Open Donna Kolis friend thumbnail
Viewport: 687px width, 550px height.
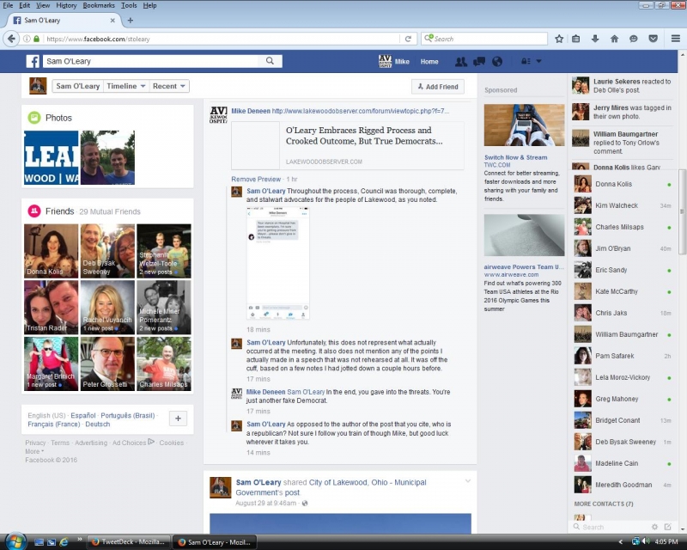pyautogui.click(x=51, y=251)
